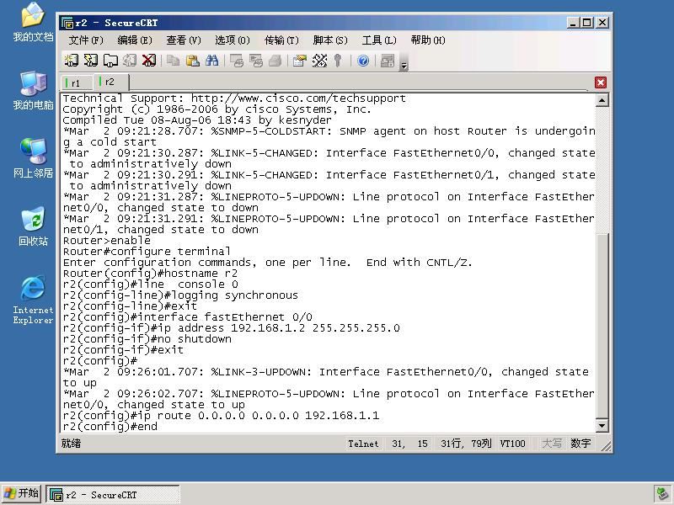Click the last greyed toolbar icon
The image size is (674, 505).
388,61
